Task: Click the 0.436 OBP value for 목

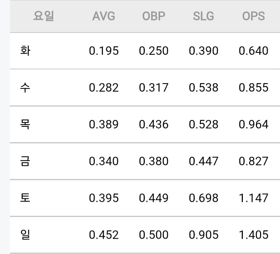Action: pyautogui.click(x=154, y=124)
